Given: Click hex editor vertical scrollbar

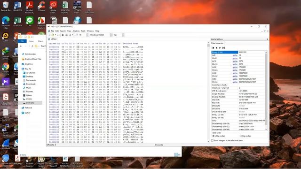Looking at the screenshot, I should (208, 92).
